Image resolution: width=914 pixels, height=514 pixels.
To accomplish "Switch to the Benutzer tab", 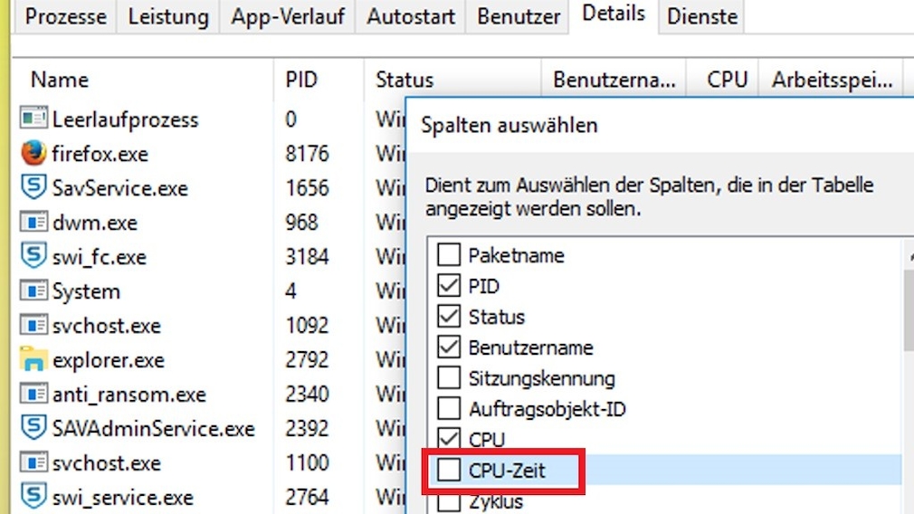I will click(519, 16).
